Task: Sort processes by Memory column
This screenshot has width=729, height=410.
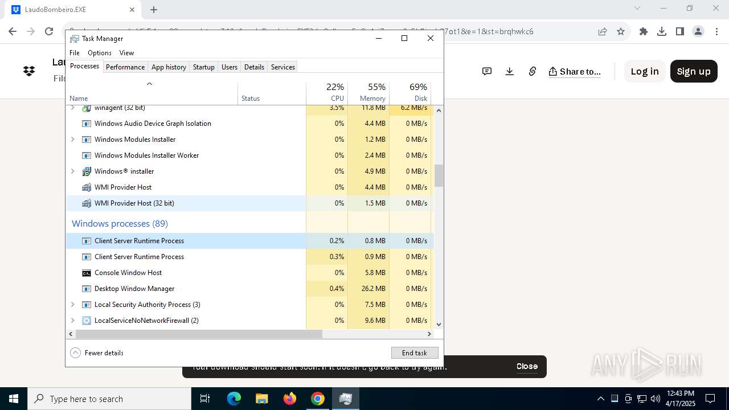Action: pos(368,92)
